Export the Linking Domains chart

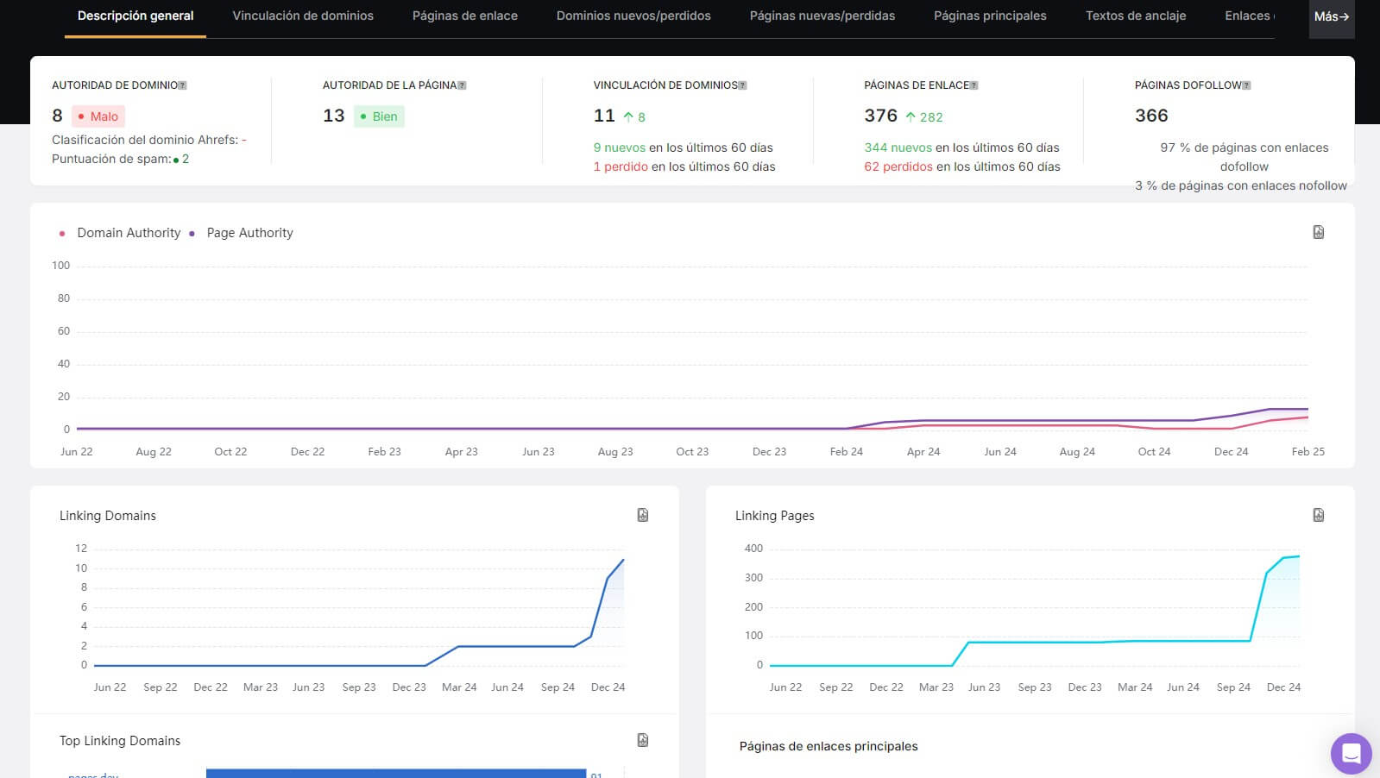coord(642,515)
